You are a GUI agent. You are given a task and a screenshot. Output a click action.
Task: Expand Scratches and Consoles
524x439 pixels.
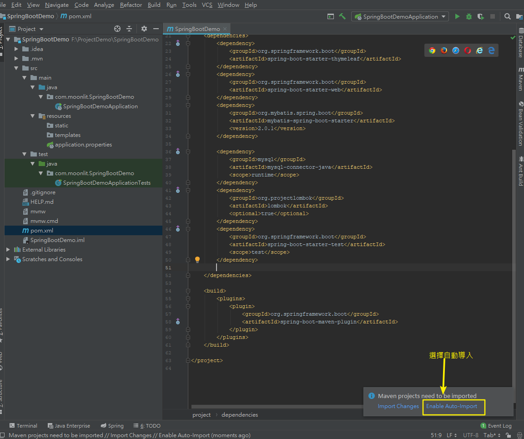(8, 259)
